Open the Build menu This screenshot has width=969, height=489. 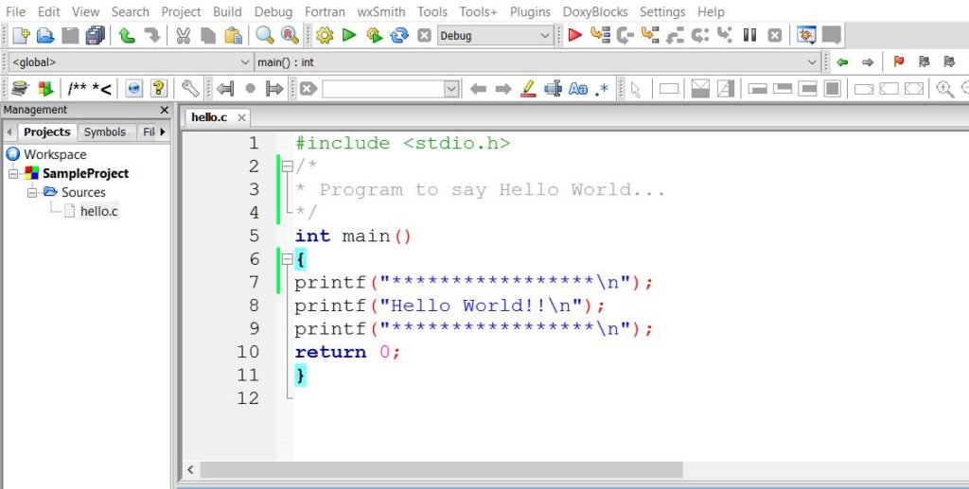227,11
